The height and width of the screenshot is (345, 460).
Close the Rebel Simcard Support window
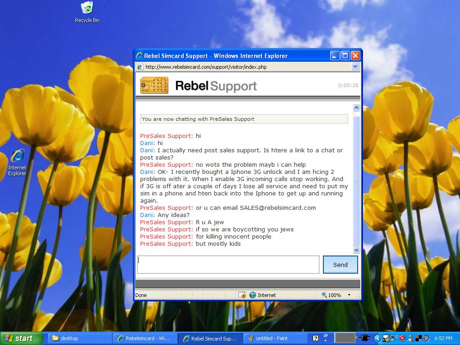pos(356,55)
